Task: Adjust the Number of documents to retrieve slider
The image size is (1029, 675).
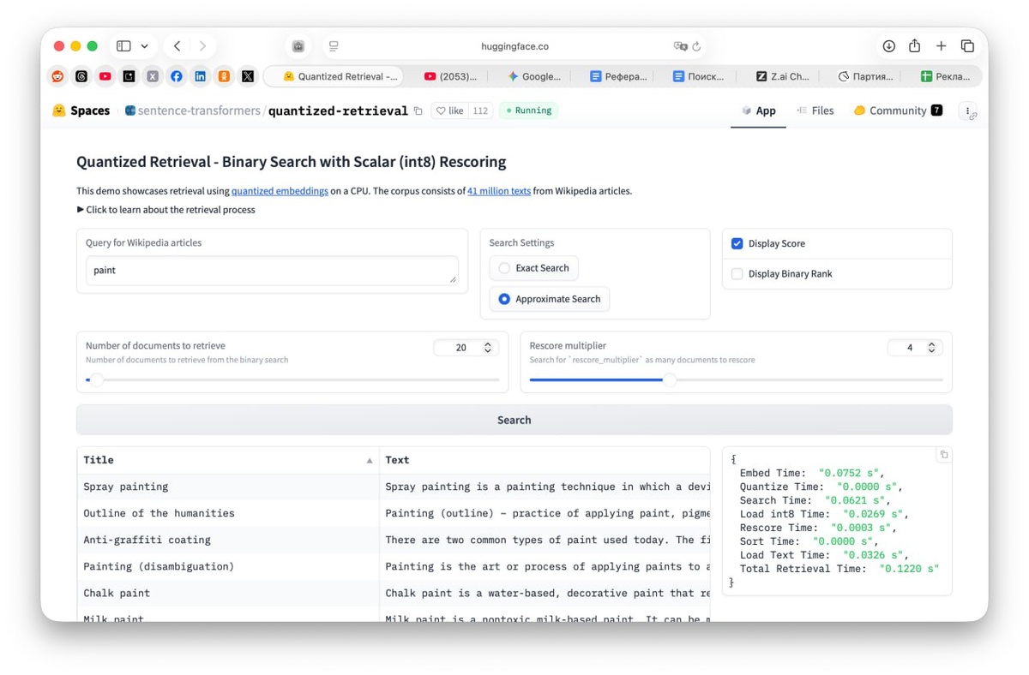Action: [x=292, y=379]
